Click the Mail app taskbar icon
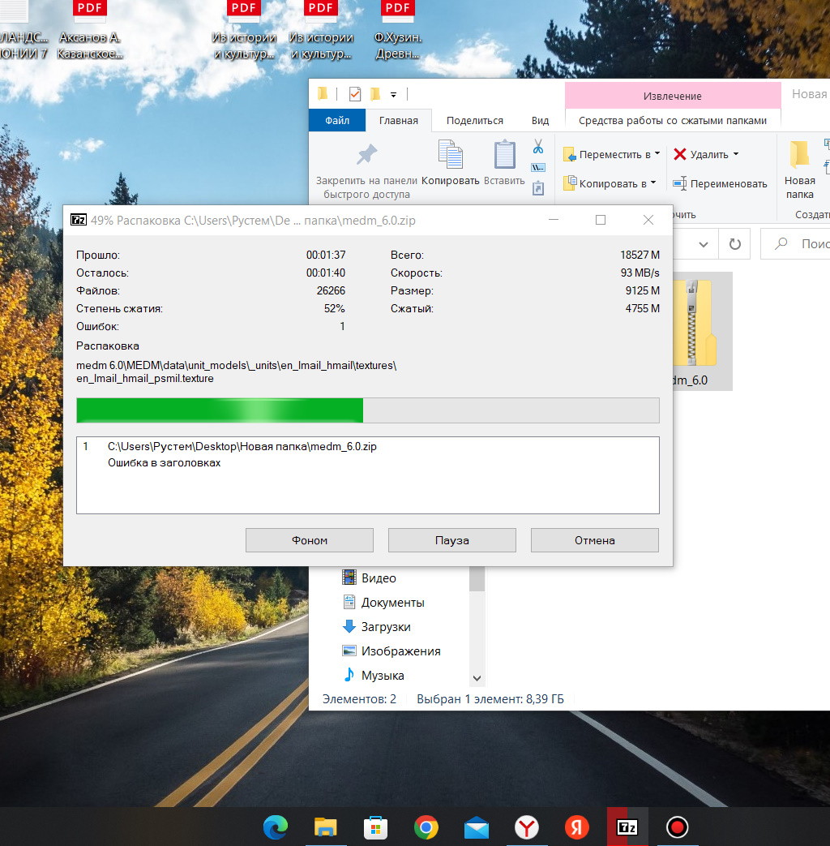830x846 pixels. click(477, 827)
